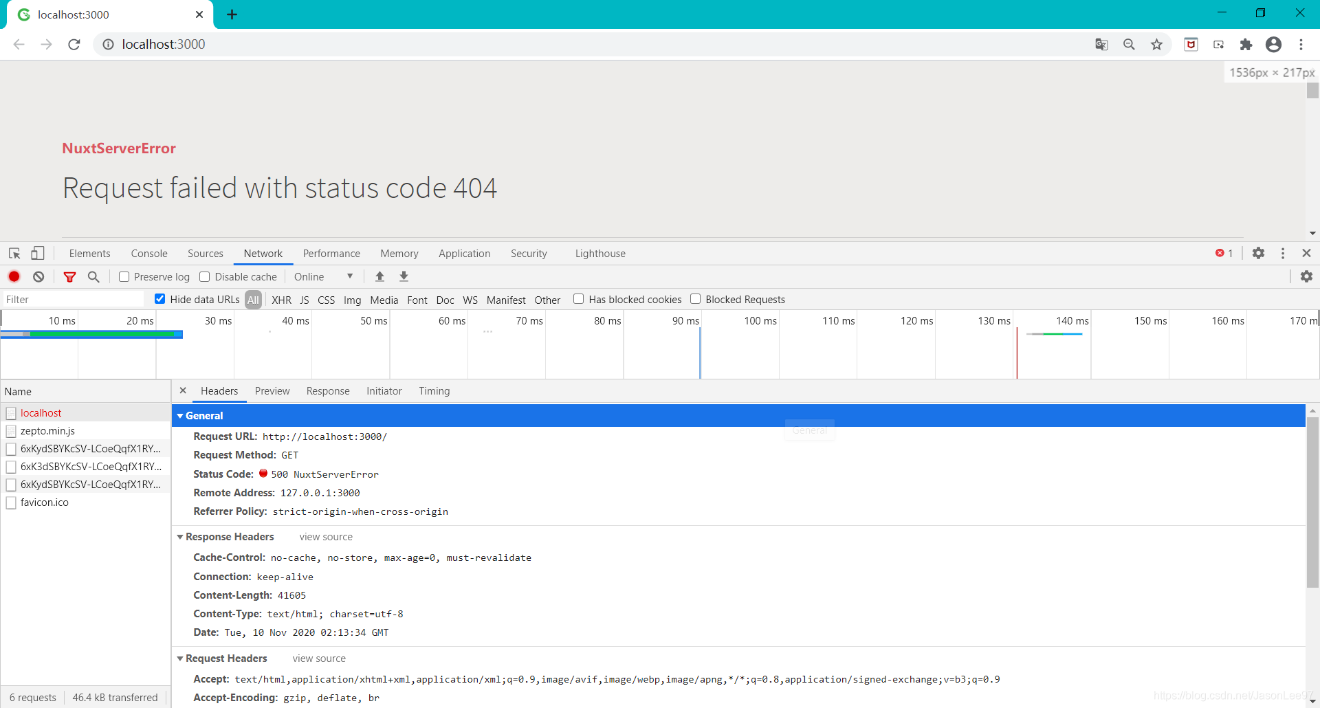Reload the localhost page
The image size is (1320, 708).
click(x=74, y=45)
